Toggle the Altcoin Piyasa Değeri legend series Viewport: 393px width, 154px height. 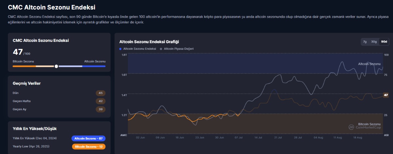pyautogui.click(x=177, y=49)
